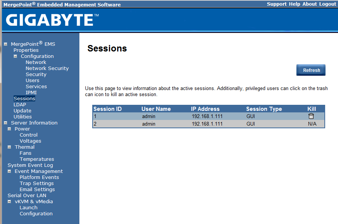The image size is (338, 224).
Task: Open the Utilities page
Action: coord(23,117)
